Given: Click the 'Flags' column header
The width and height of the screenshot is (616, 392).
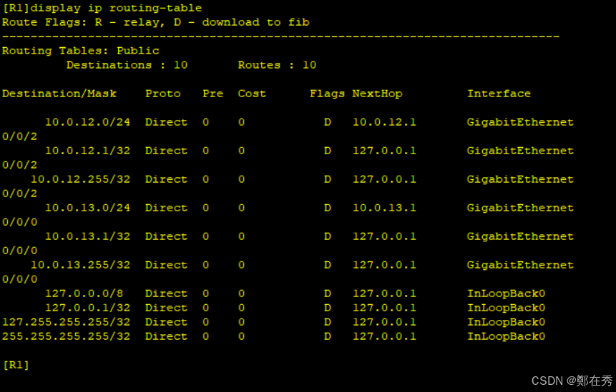Looking at the screenshot, I should [327, 94].
